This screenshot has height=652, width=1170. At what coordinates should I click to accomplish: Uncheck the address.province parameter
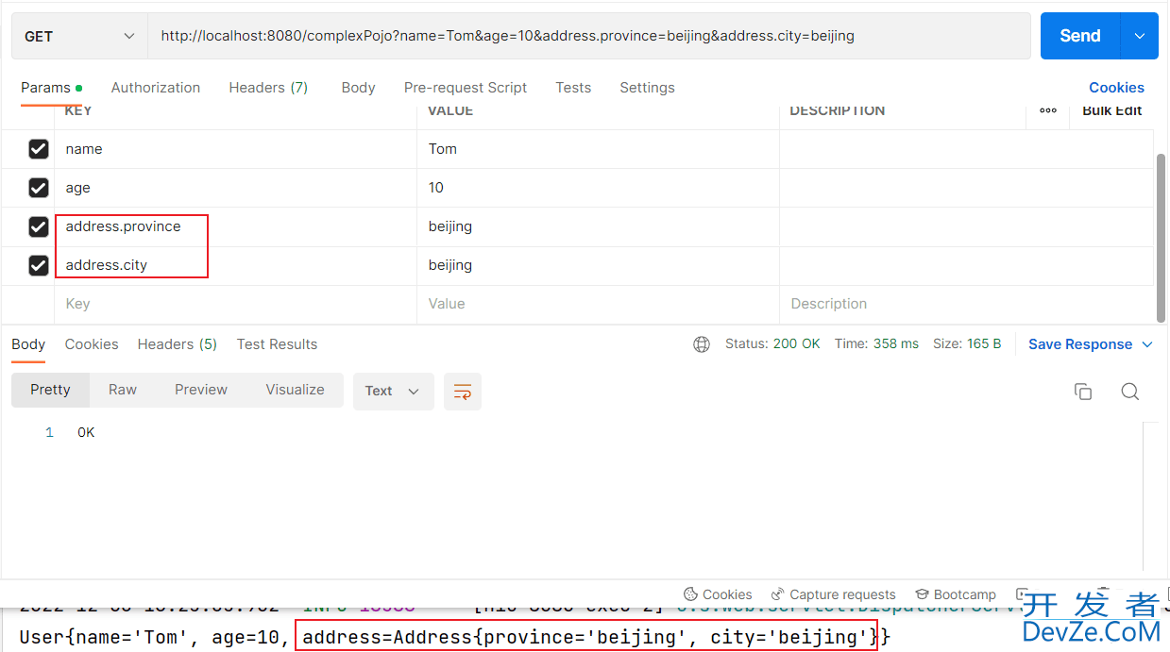click(x=39, y=226)
